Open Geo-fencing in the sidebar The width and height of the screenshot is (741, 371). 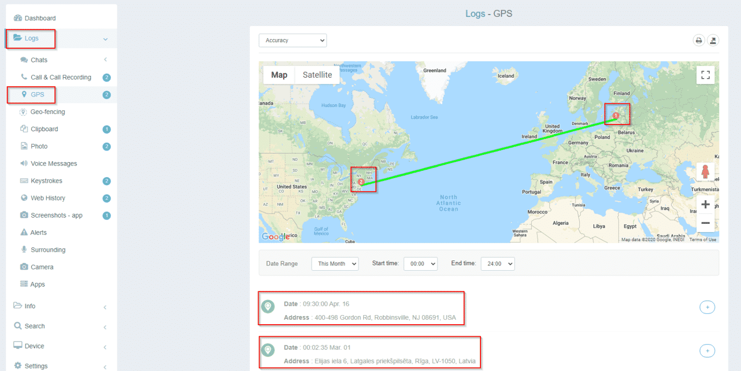(x=47, y=112)
